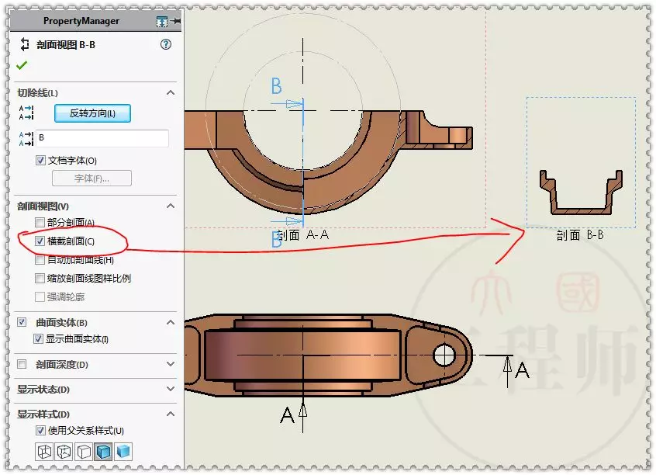Click the PropertyManager pin icon
The height and width of the screenshot is (475, 656).
[177, 21]
